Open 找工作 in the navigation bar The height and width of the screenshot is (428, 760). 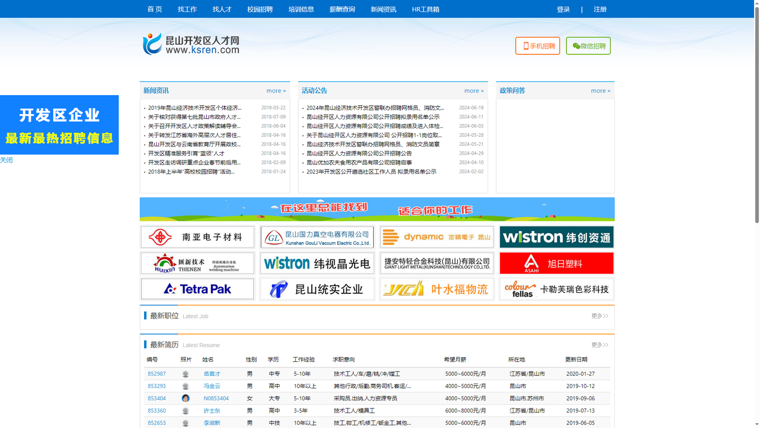pos(187,9)
